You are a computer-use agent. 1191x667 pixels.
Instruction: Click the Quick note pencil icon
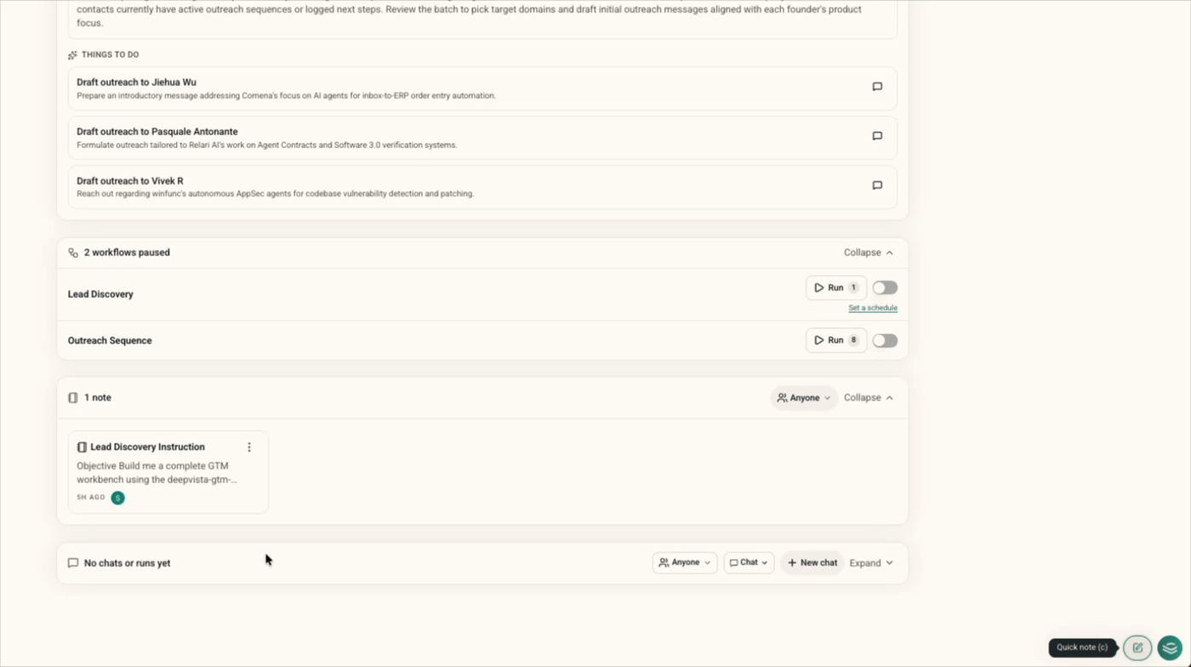click(1137, 647)
